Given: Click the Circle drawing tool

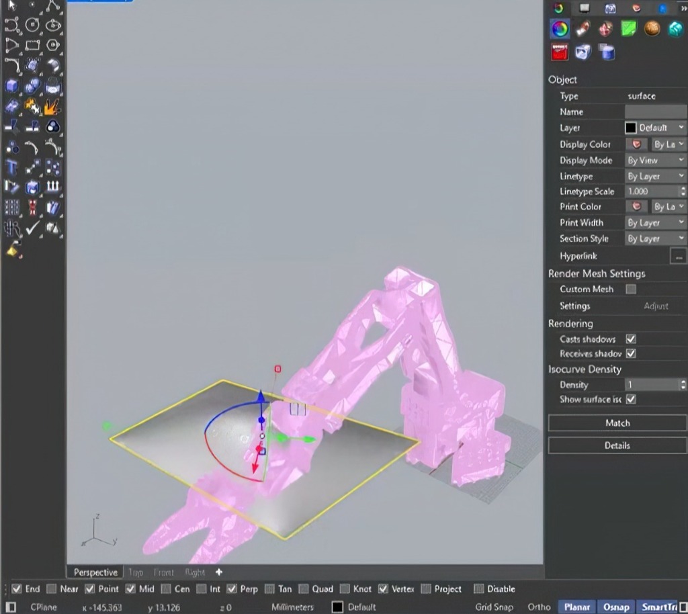Looking at the screenshot, I should click(32, 25).
